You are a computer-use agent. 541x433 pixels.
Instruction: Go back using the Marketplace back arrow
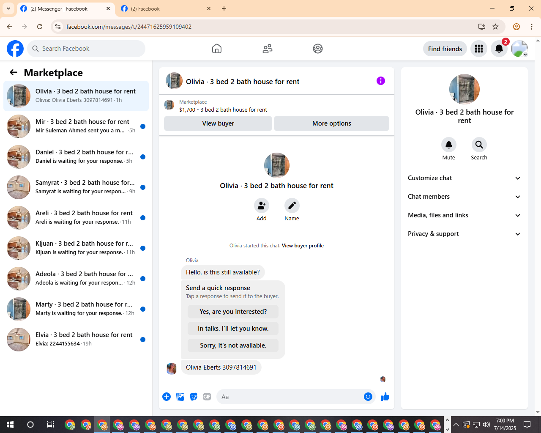pyautogui.click(x=14, y=72)
